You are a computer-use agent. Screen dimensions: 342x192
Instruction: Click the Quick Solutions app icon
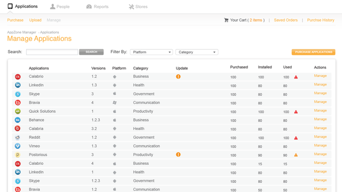point(18,111)
